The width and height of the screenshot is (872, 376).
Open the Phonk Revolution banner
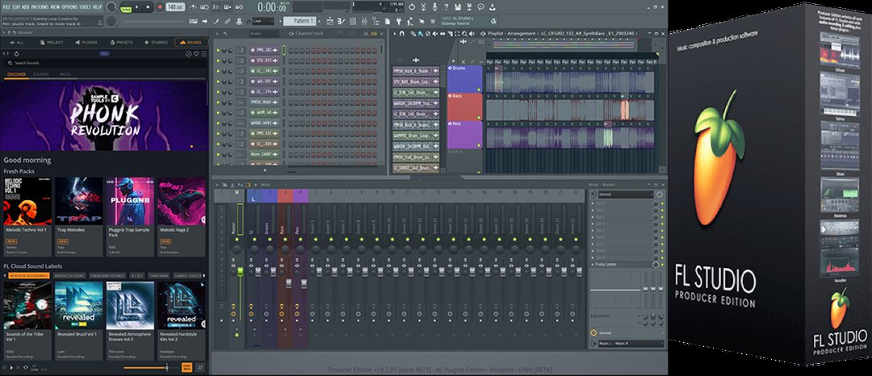104,115
